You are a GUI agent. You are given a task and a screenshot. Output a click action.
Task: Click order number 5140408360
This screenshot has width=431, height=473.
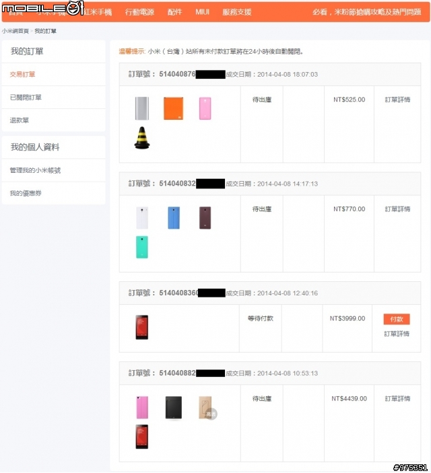[179, 293]
